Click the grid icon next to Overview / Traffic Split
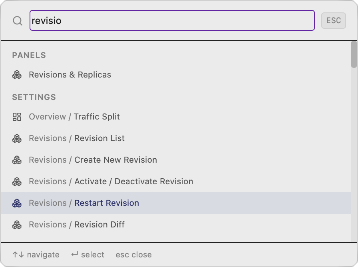The height and width of the screenshot is (267, 358). (17, 117)
